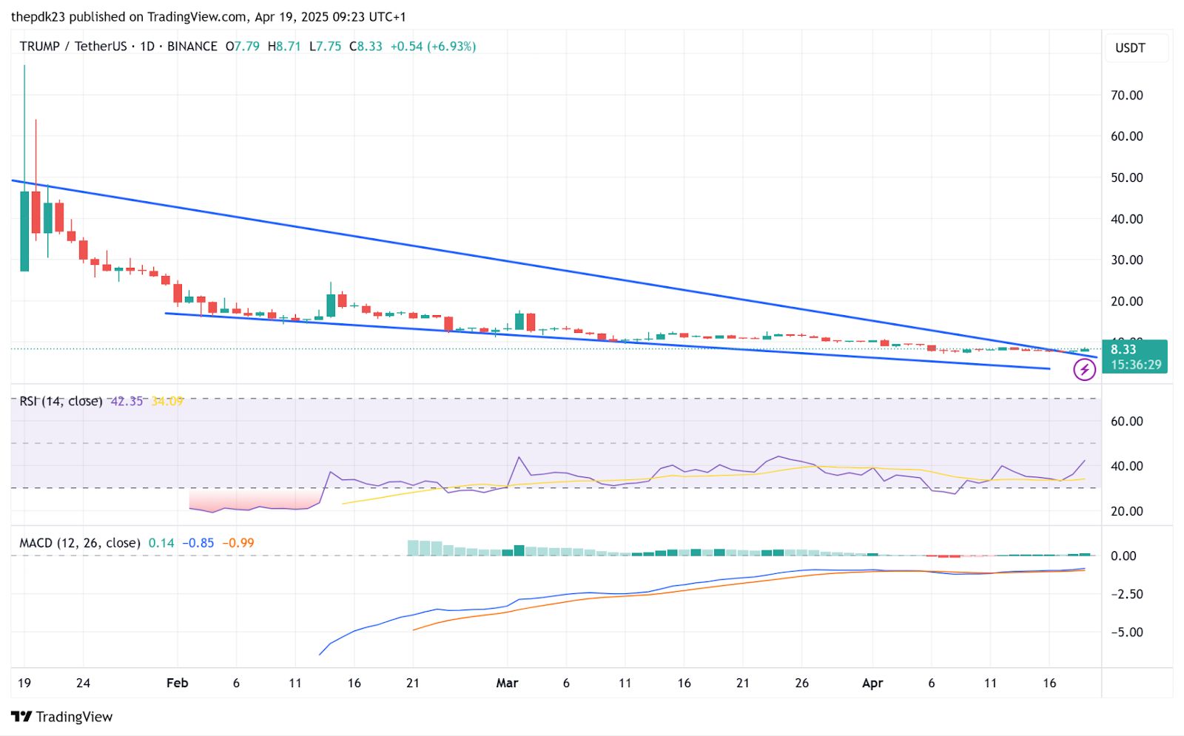Click the 1D interval label in chart title

(x=147, y=46)
